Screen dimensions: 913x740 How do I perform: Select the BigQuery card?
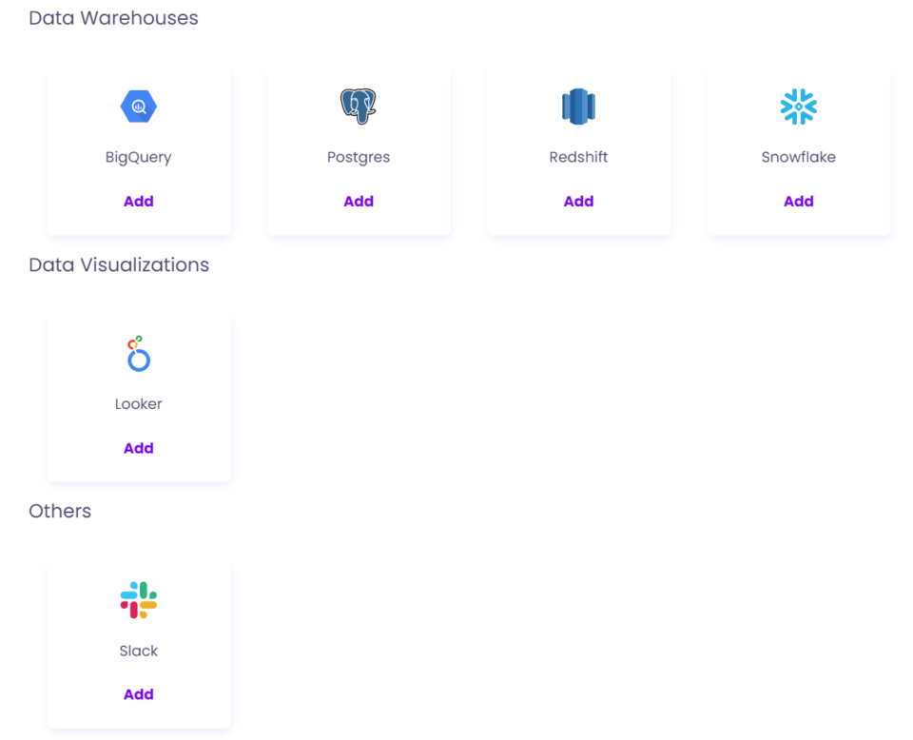point(139,149)
